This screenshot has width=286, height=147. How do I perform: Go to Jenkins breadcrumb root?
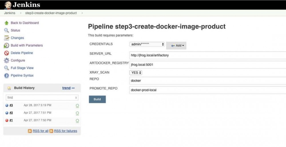tap(10, 13)
